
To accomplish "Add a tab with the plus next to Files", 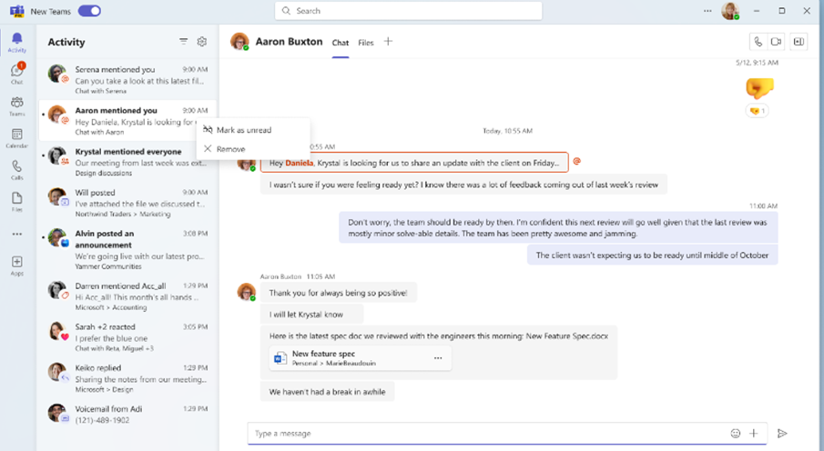I will (388, 42).
